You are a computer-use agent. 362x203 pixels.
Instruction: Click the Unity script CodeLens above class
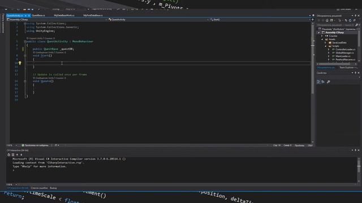pyautogui.click(x=41, y=38)
